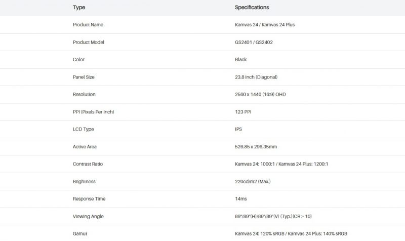Select the Product Model label

[x=88, y=43]
